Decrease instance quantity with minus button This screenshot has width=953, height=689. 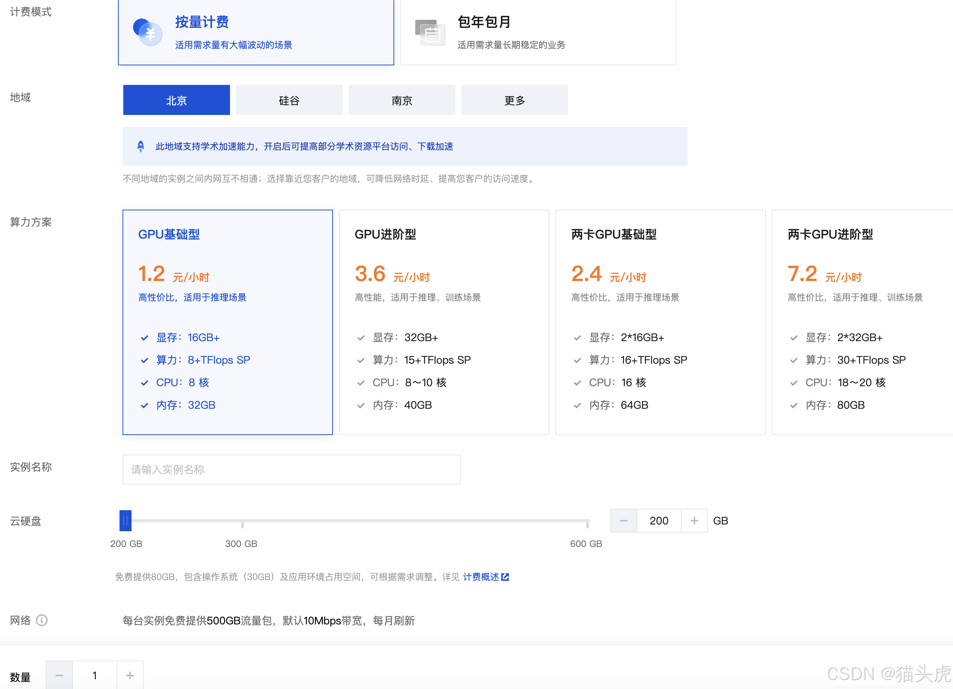pos(59,675)
